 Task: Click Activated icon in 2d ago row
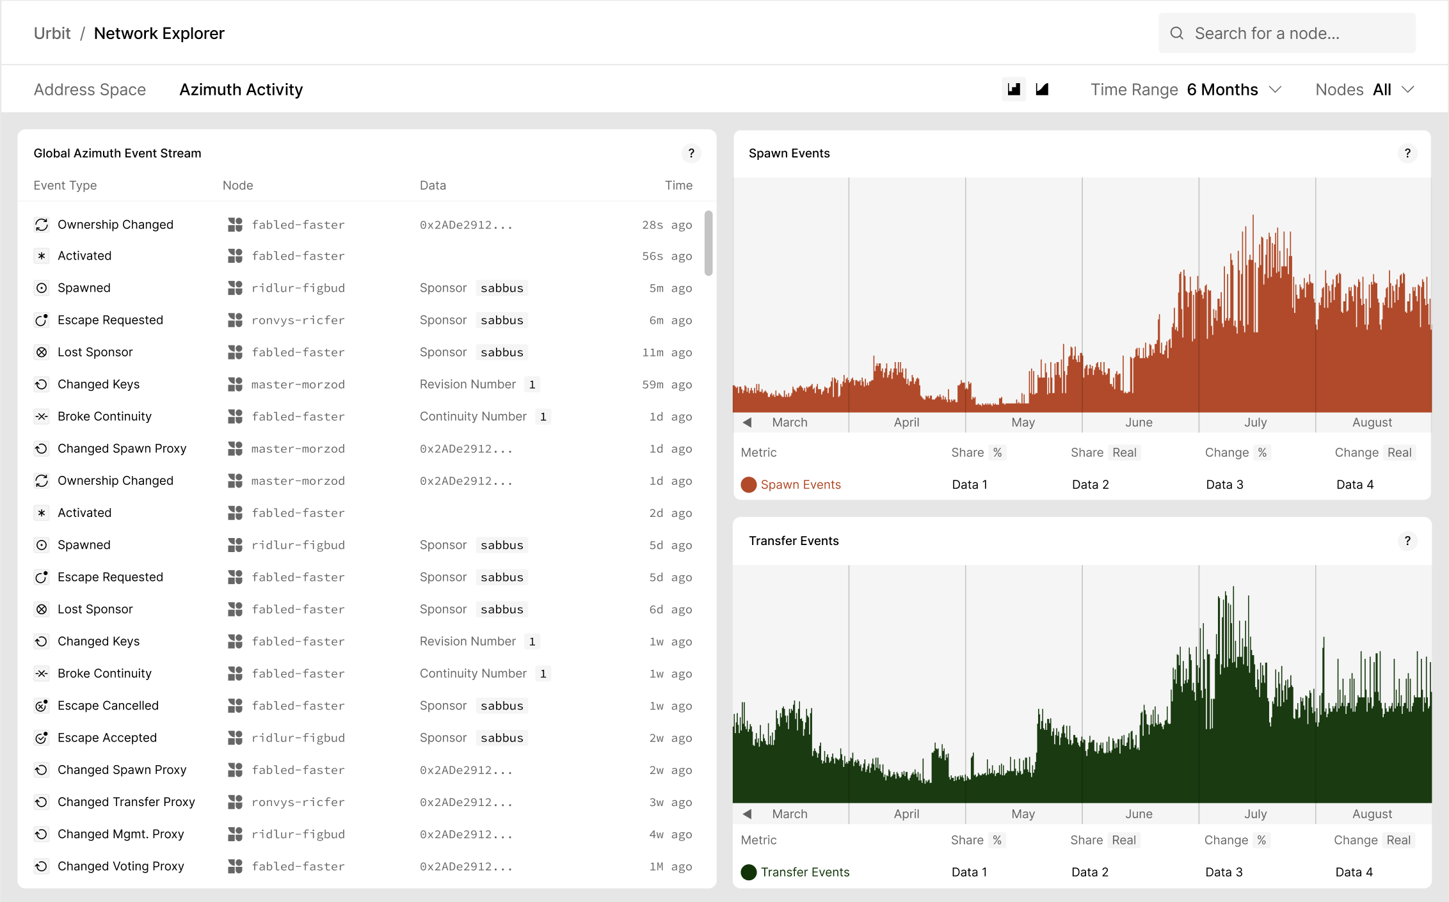point(42,513)
